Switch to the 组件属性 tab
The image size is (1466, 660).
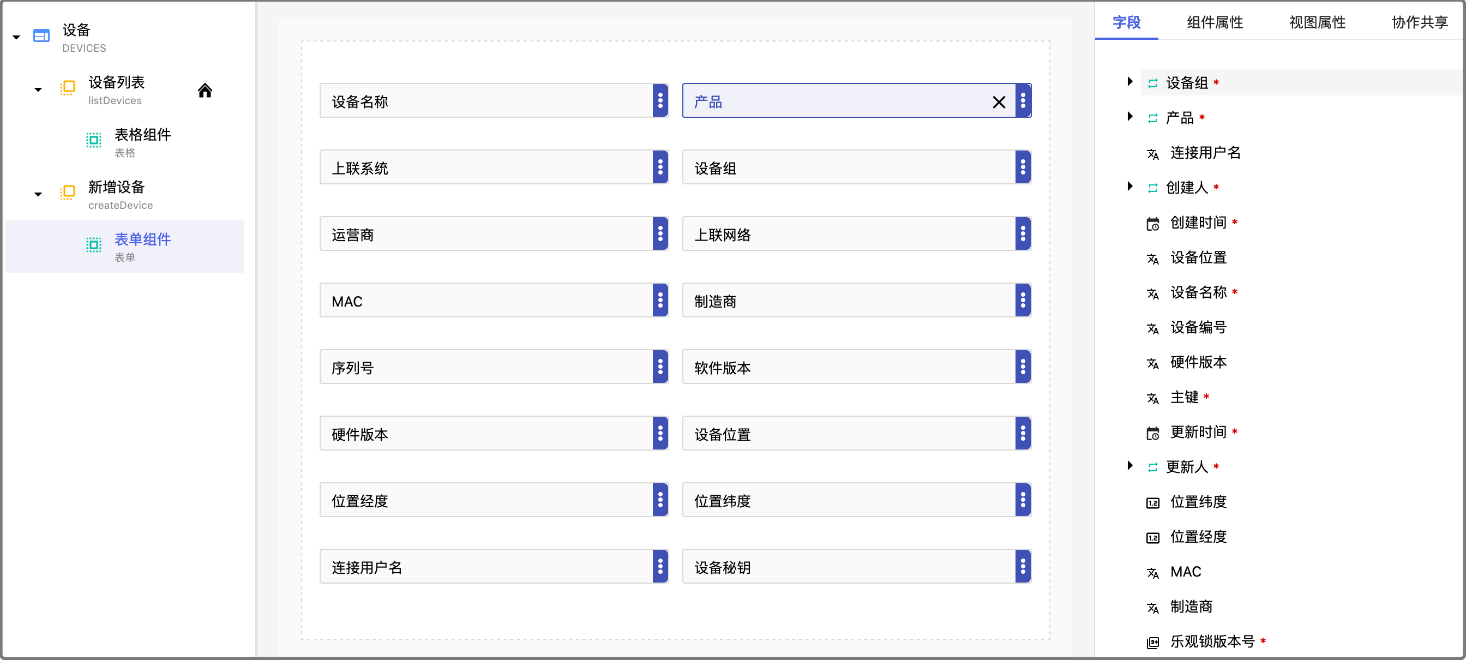coord(1215,22)
